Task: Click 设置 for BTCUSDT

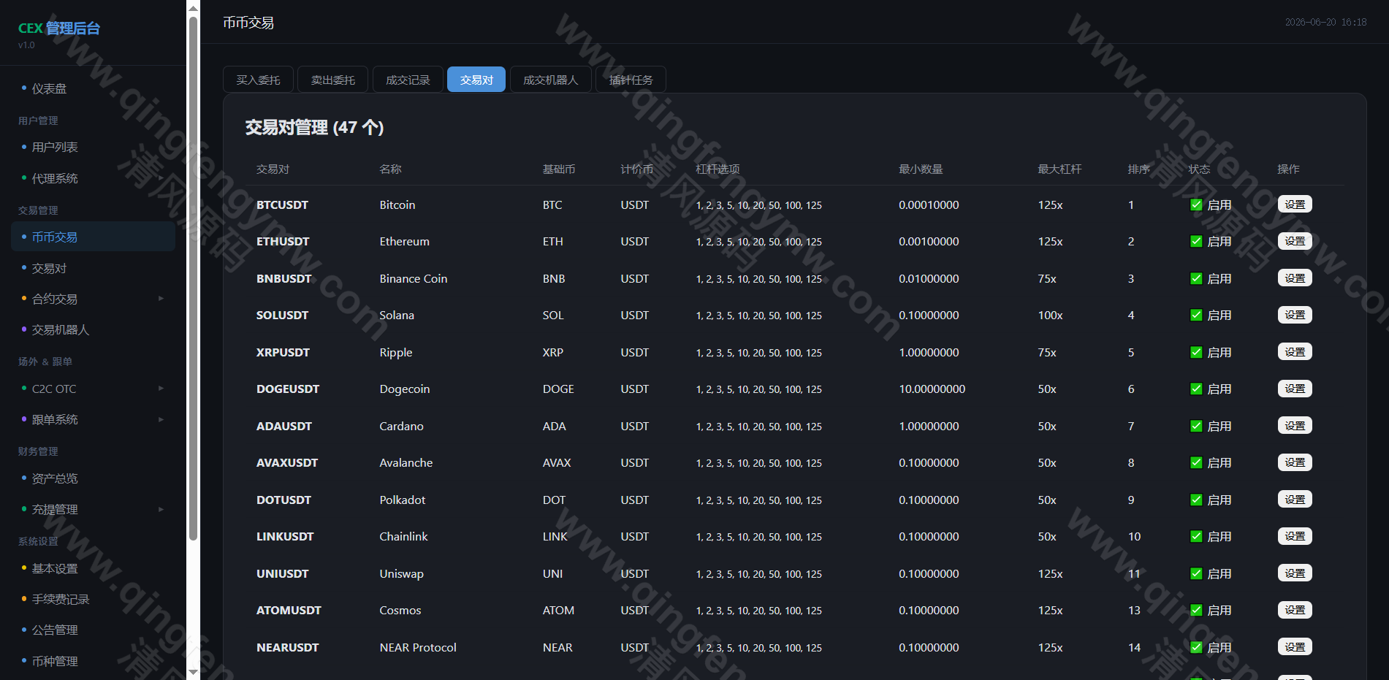Action: pos(1295,205)
